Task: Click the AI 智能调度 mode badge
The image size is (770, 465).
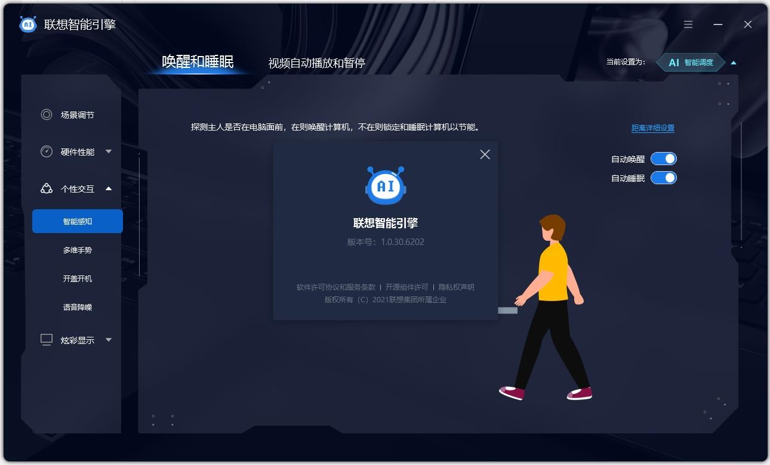Action: [x=691, y=62]
